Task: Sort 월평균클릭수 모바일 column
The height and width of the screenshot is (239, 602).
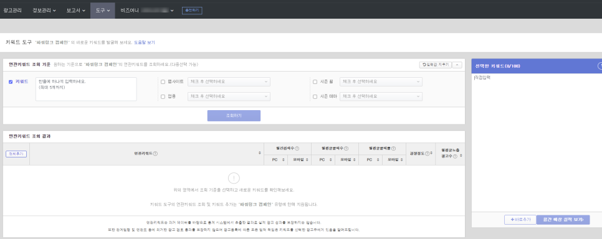Action: pyautogui.click(x=355, y=160)
